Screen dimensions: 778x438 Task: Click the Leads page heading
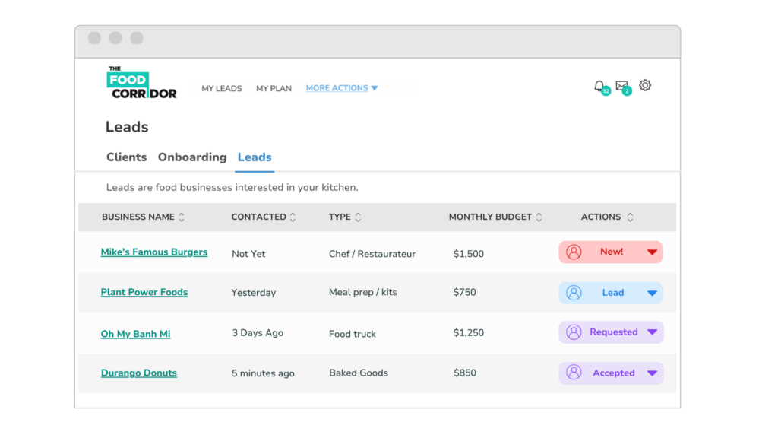pyautogui.click(x=127, y=127)
